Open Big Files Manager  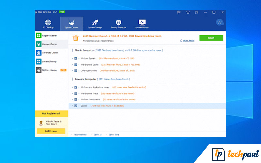pyautogui.click(x=50, y=70)
